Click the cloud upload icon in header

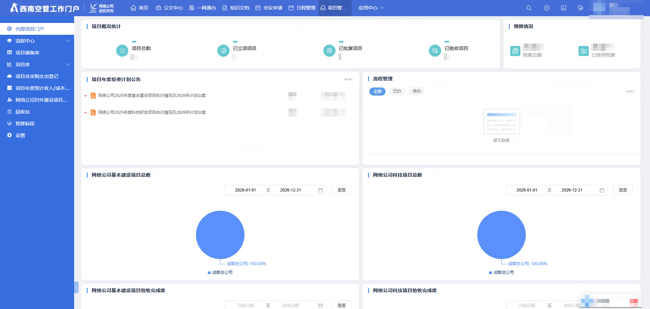click(581, 8)
